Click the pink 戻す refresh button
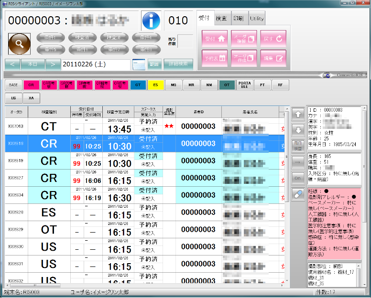 (273, 39)
